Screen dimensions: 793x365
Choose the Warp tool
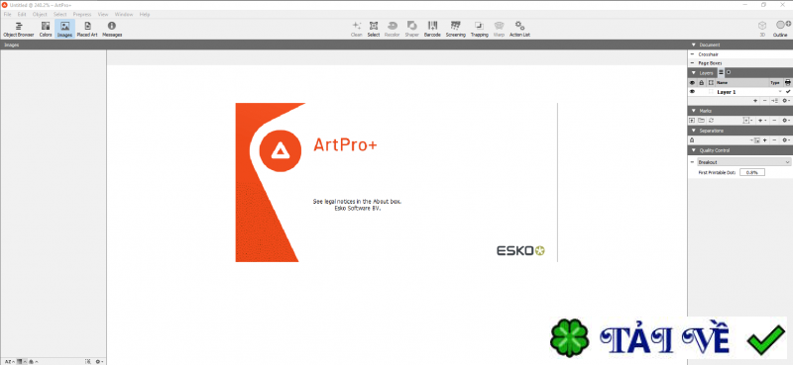[x=500, y=29]
